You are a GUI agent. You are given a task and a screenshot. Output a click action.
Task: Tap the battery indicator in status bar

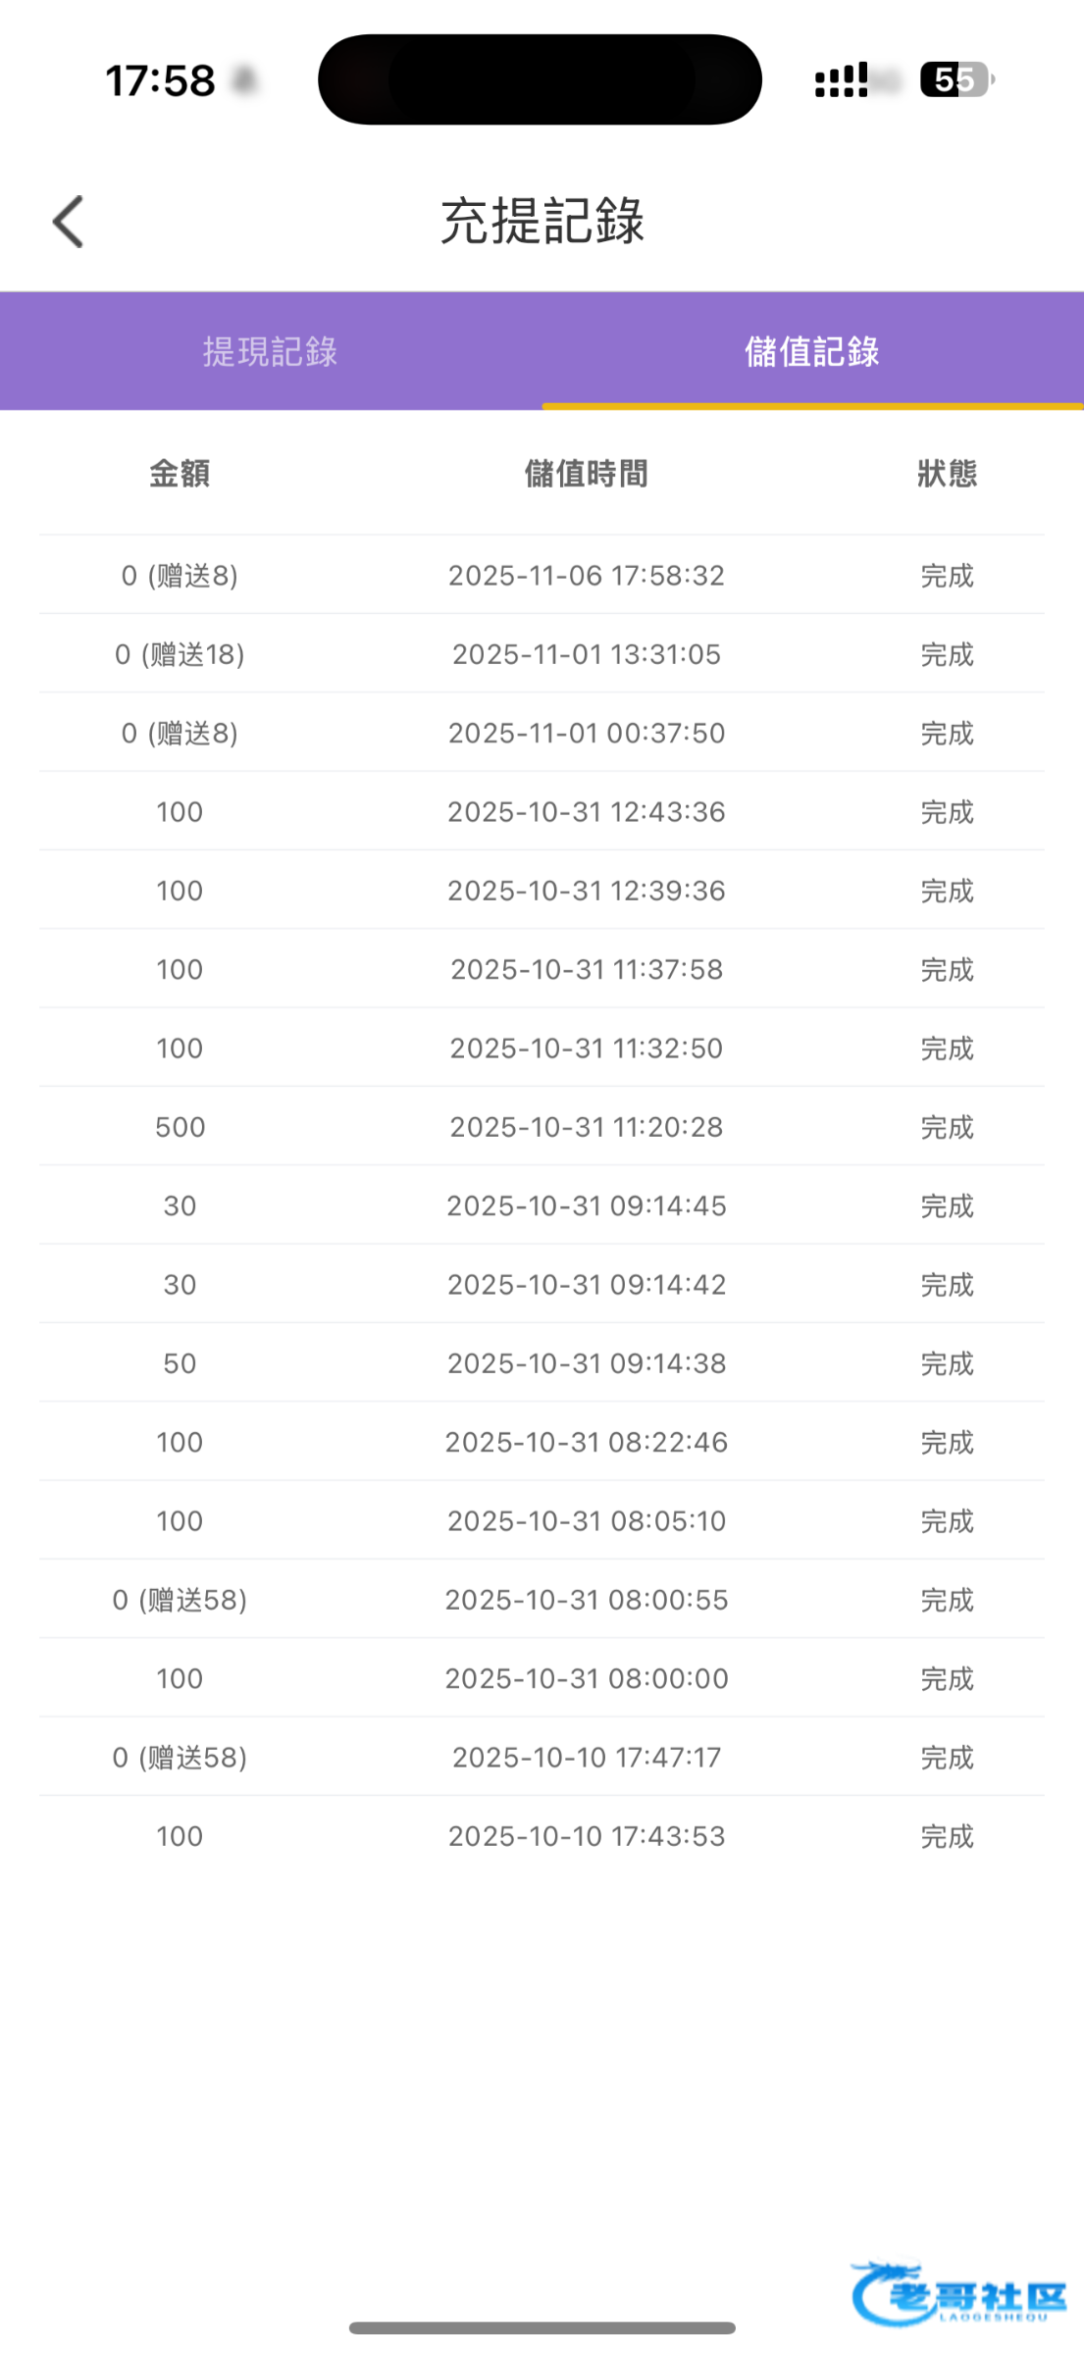[x=955, y=79]
